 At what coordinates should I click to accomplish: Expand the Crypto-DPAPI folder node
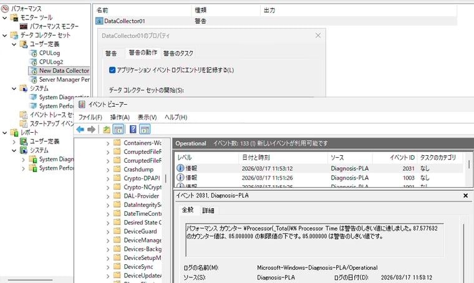[x=108, y=178]
